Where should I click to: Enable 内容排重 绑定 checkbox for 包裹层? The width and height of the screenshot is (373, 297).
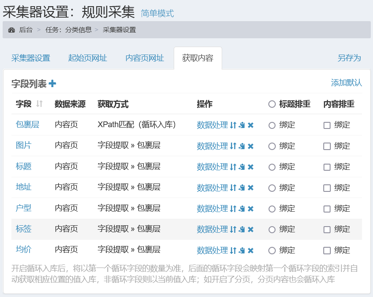(x=326, y=125)
